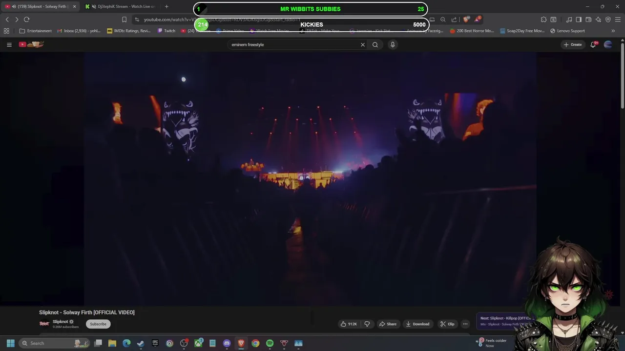Image resolution: width=625 pixels, height=351 pixels.
Task: Open the Brave VPN shield icon
Action: pos(608,19)
